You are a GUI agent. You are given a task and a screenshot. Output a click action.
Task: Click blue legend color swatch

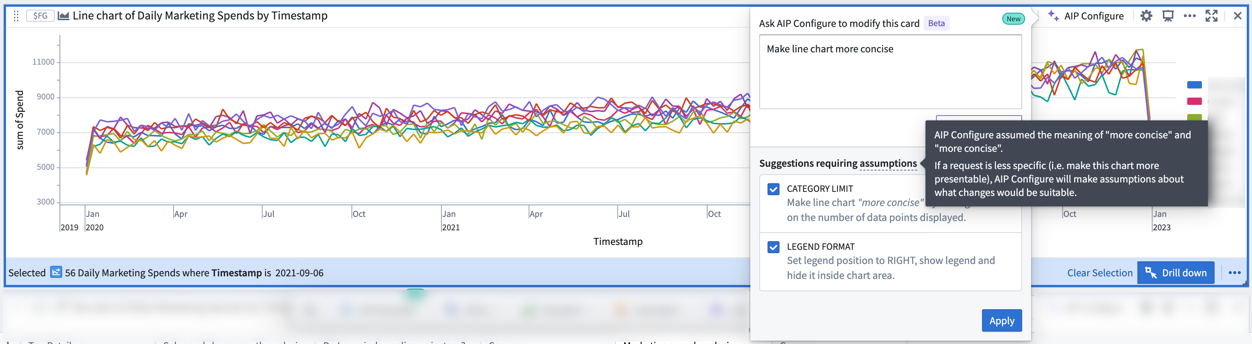pyautogui.click(x=1194, y=85)
